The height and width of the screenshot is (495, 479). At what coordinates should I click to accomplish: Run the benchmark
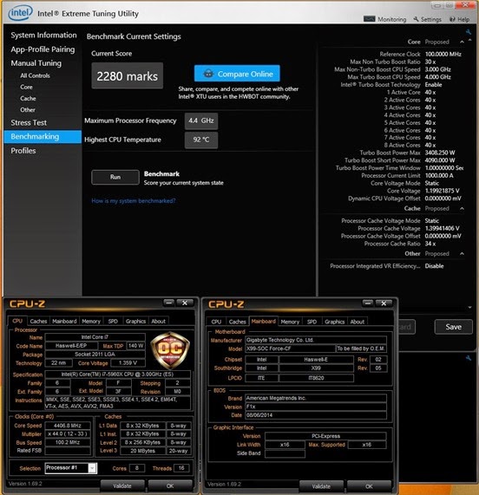115,177
